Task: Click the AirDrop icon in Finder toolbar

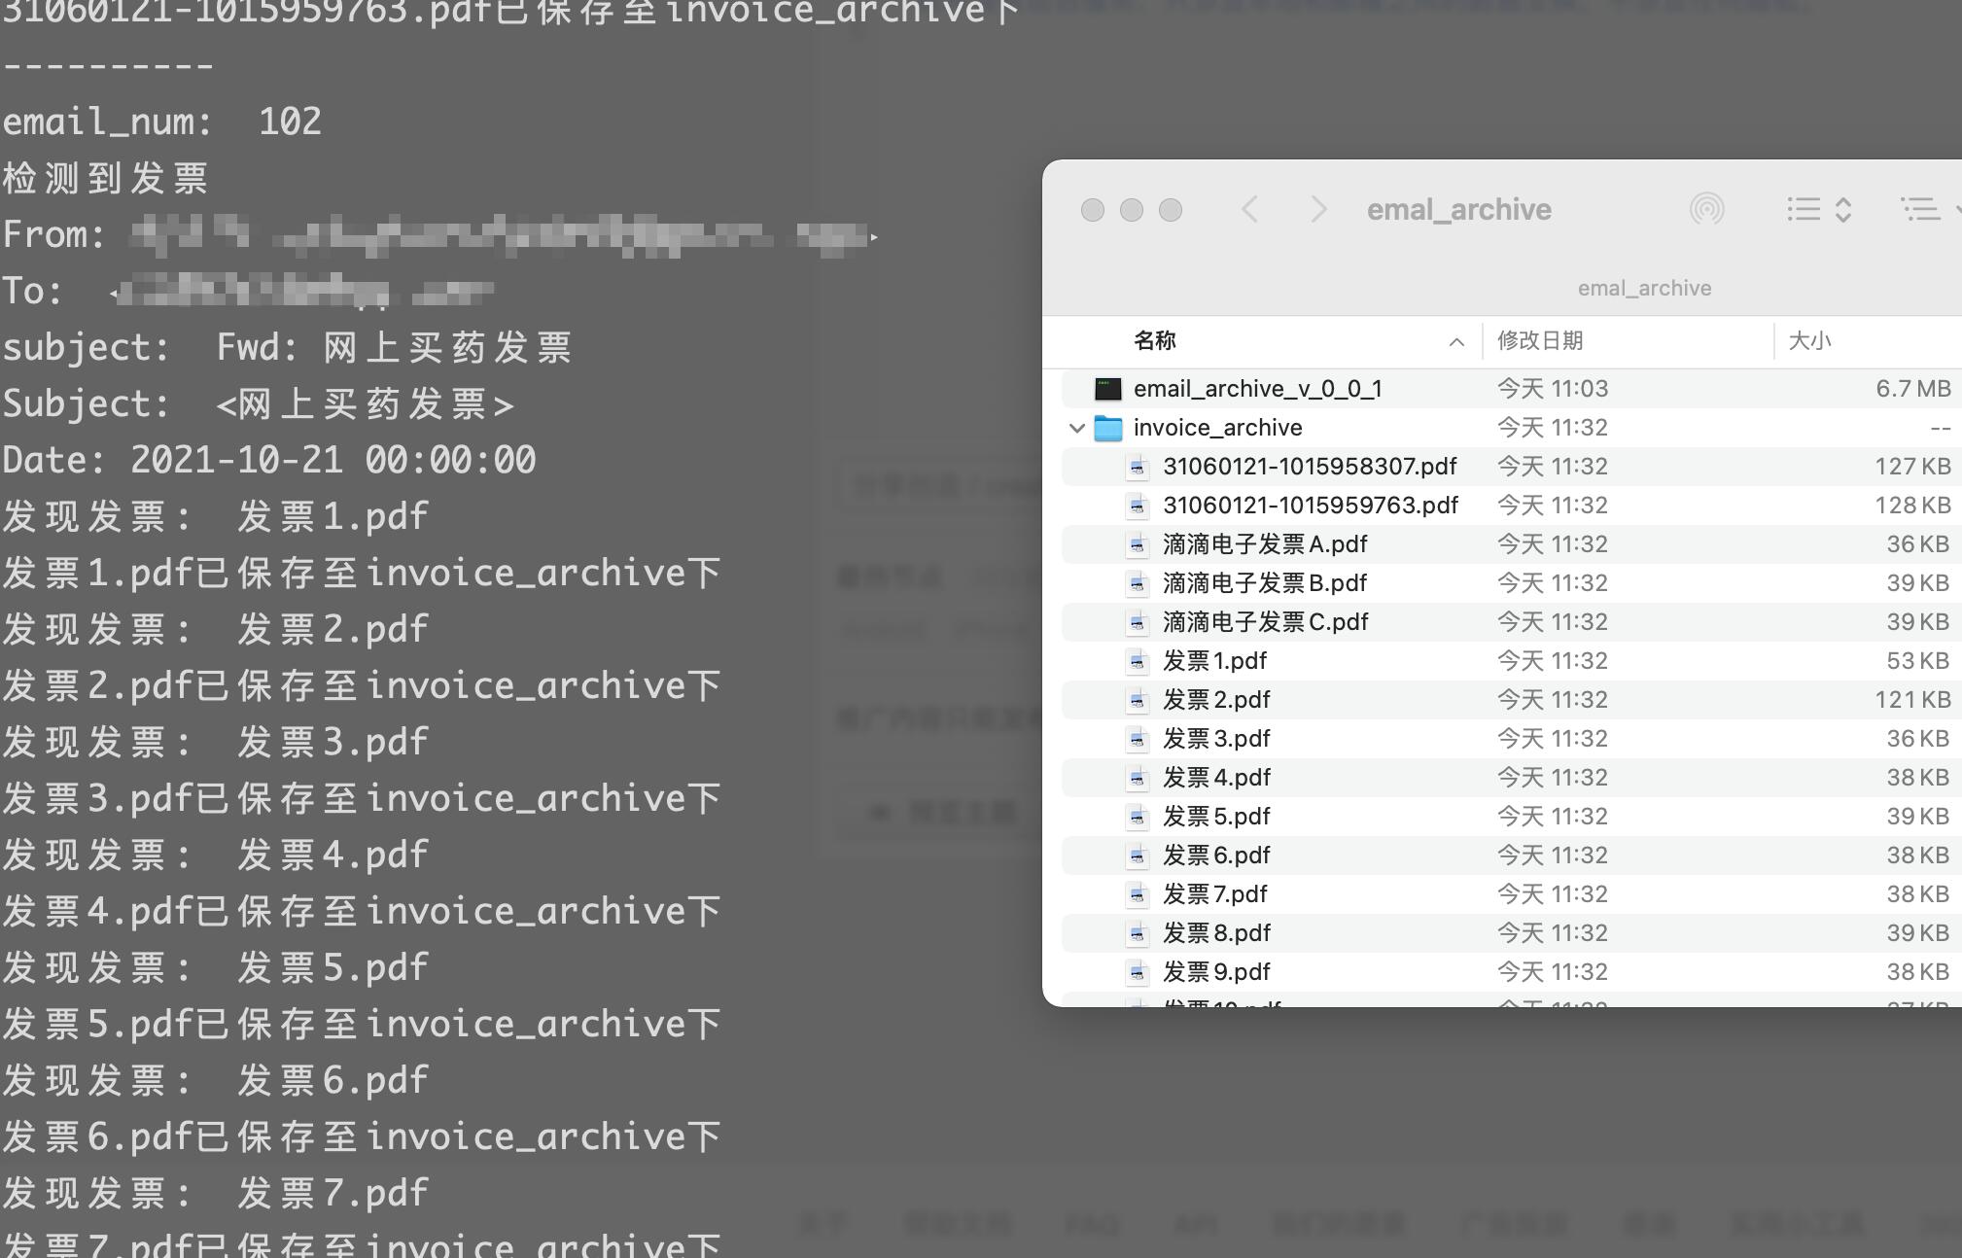Action: click(1706, 209)
